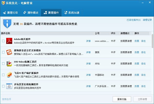Click the 清理建议 column header
Screen dimensions: 154x104
126,33
